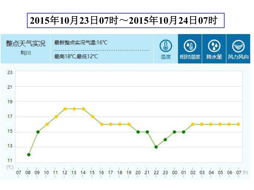Image resolution: width=254 pixels, height=190 pixels.
Task: Click the y-axis label 19
Action: (10, 102)
